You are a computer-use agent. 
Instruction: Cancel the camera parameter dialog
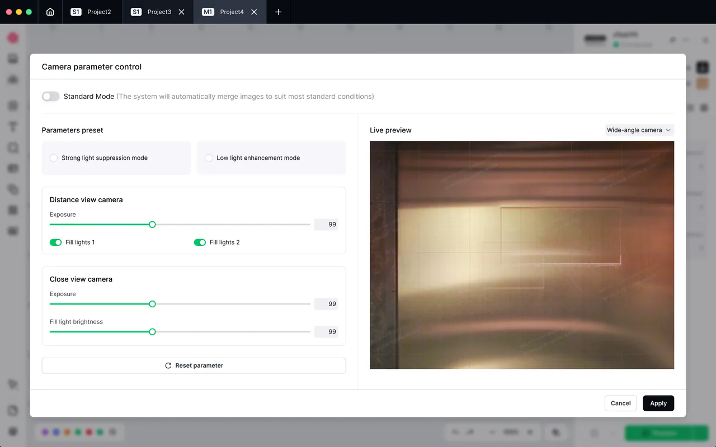(620, 403)
